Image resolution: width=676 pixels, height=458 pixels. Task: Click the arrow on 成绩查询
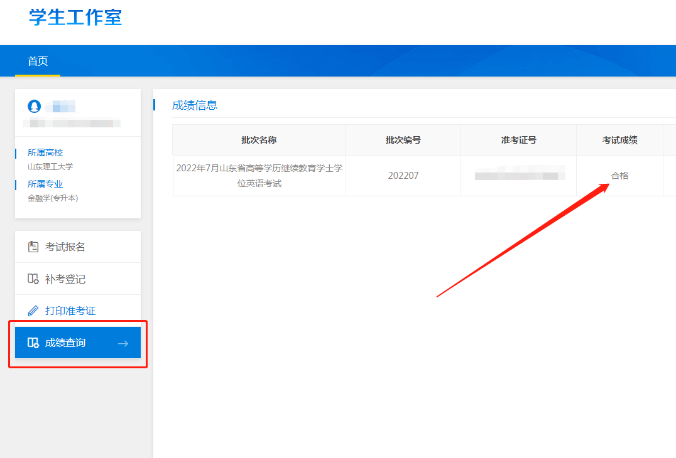(123, 344)
